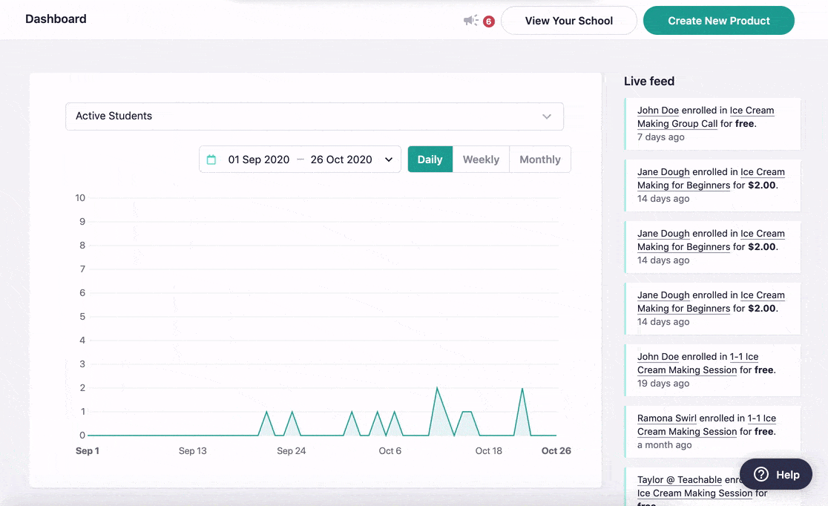
Task: Click the red notification badge showing 6
Action: click(x=489, y=22)
